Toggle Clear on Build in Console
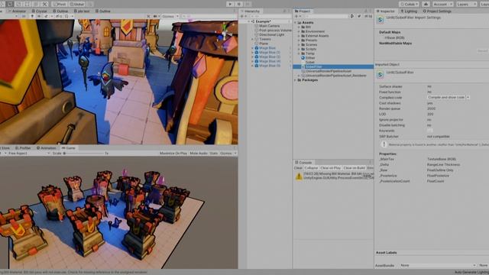 click(354, 168)
